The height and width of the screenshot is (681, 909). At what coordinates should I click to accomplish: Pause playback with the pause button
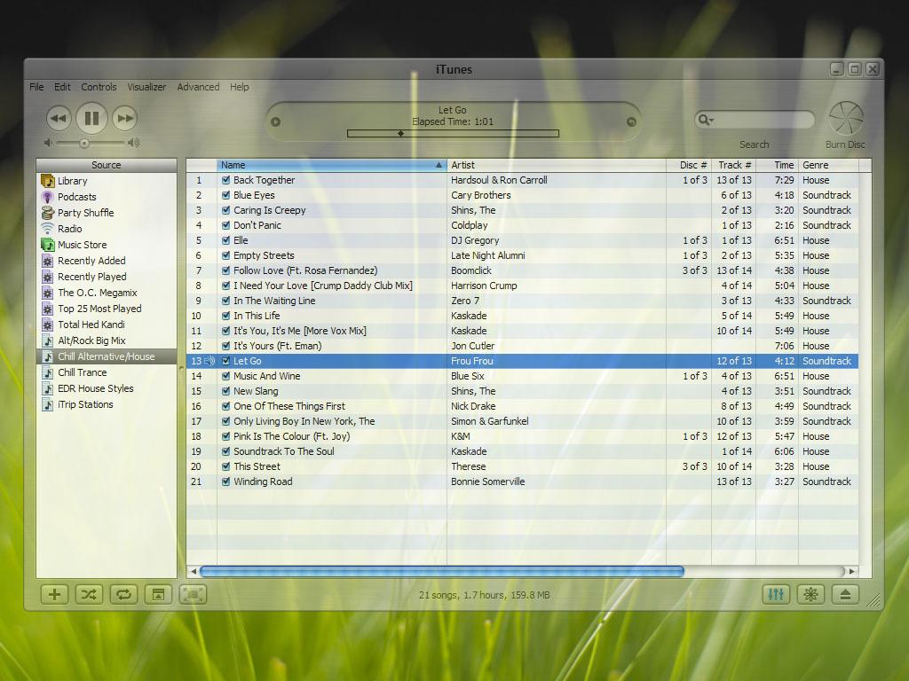pos(91,118)
